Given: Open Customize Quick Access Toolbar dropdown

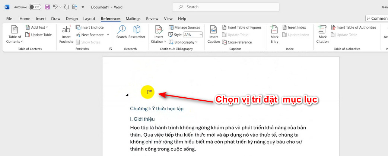Looking at the screenshot, I should pos(83,7).
